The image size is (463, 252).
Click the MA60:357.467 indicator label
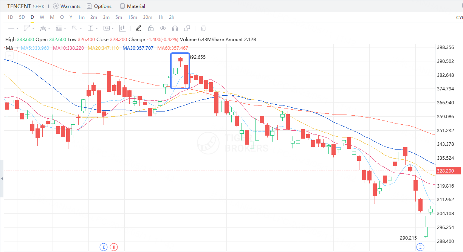tap(173, 48)
